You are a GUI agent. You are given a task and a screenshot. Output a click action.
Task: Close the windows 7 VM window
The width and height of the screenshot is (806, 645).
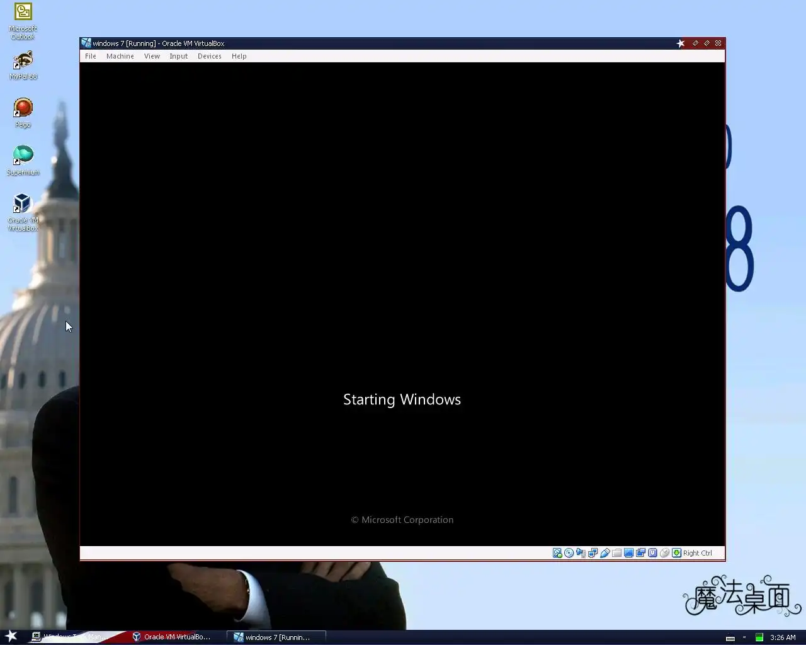[x=718, y=43]
